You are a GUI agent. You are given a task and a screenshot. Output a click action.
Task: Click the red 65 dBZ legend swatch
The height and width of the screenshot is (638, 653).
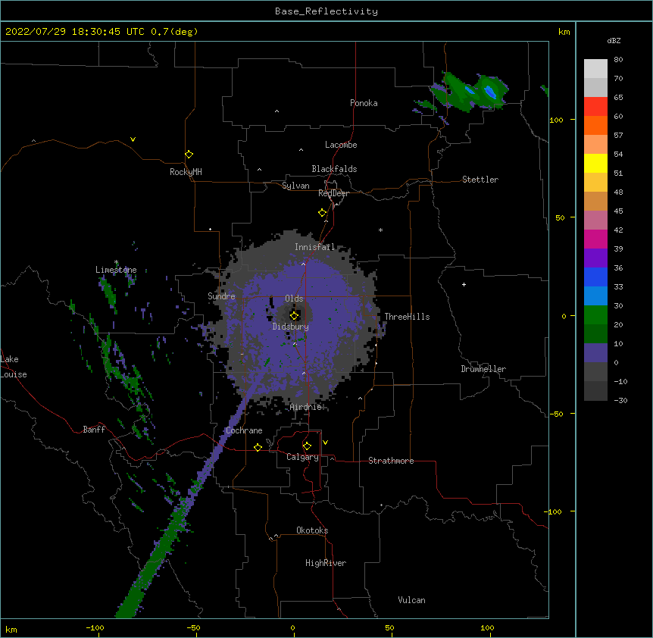pos(595,107)
